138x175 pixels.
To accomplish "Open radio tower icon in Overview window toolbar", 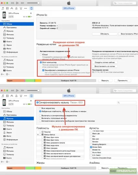I will 21,8.
